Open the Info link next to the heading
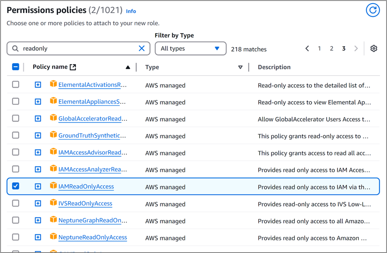Screen dimensions: 387x253 click(131, 11)
